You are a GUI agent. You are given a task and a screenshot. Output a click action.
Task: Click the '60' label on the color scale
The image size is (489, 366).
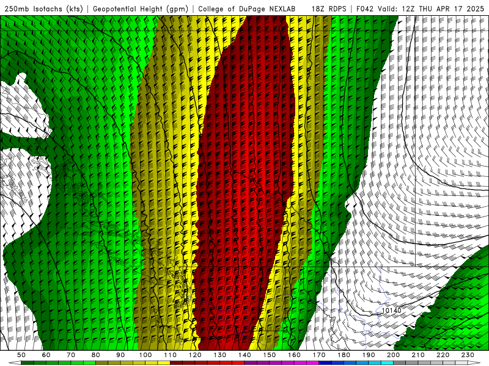(x=46, y=355)
